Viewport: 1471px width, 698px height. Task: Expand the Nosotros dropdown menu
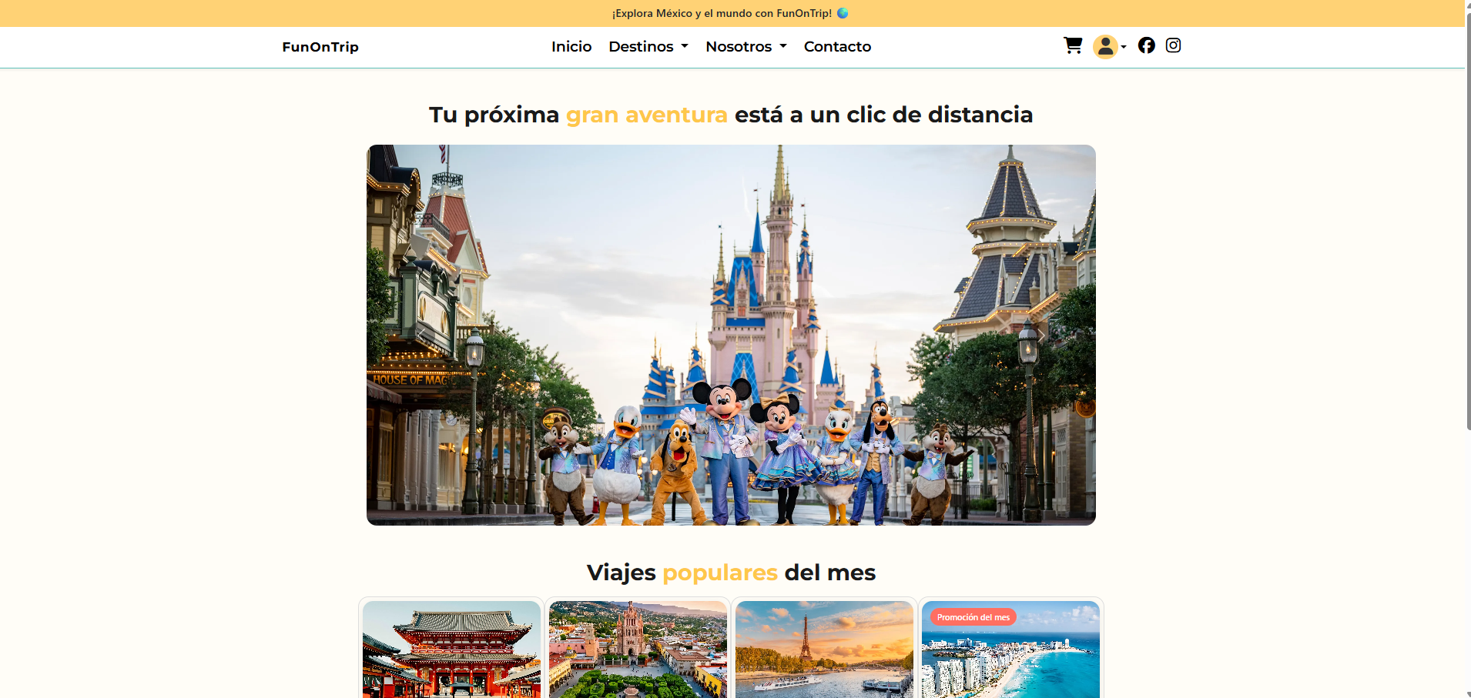[746, 46]
